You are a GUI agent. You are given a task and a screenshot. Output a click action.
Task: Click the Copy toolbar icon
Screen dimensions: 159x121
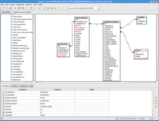[19, 8]
